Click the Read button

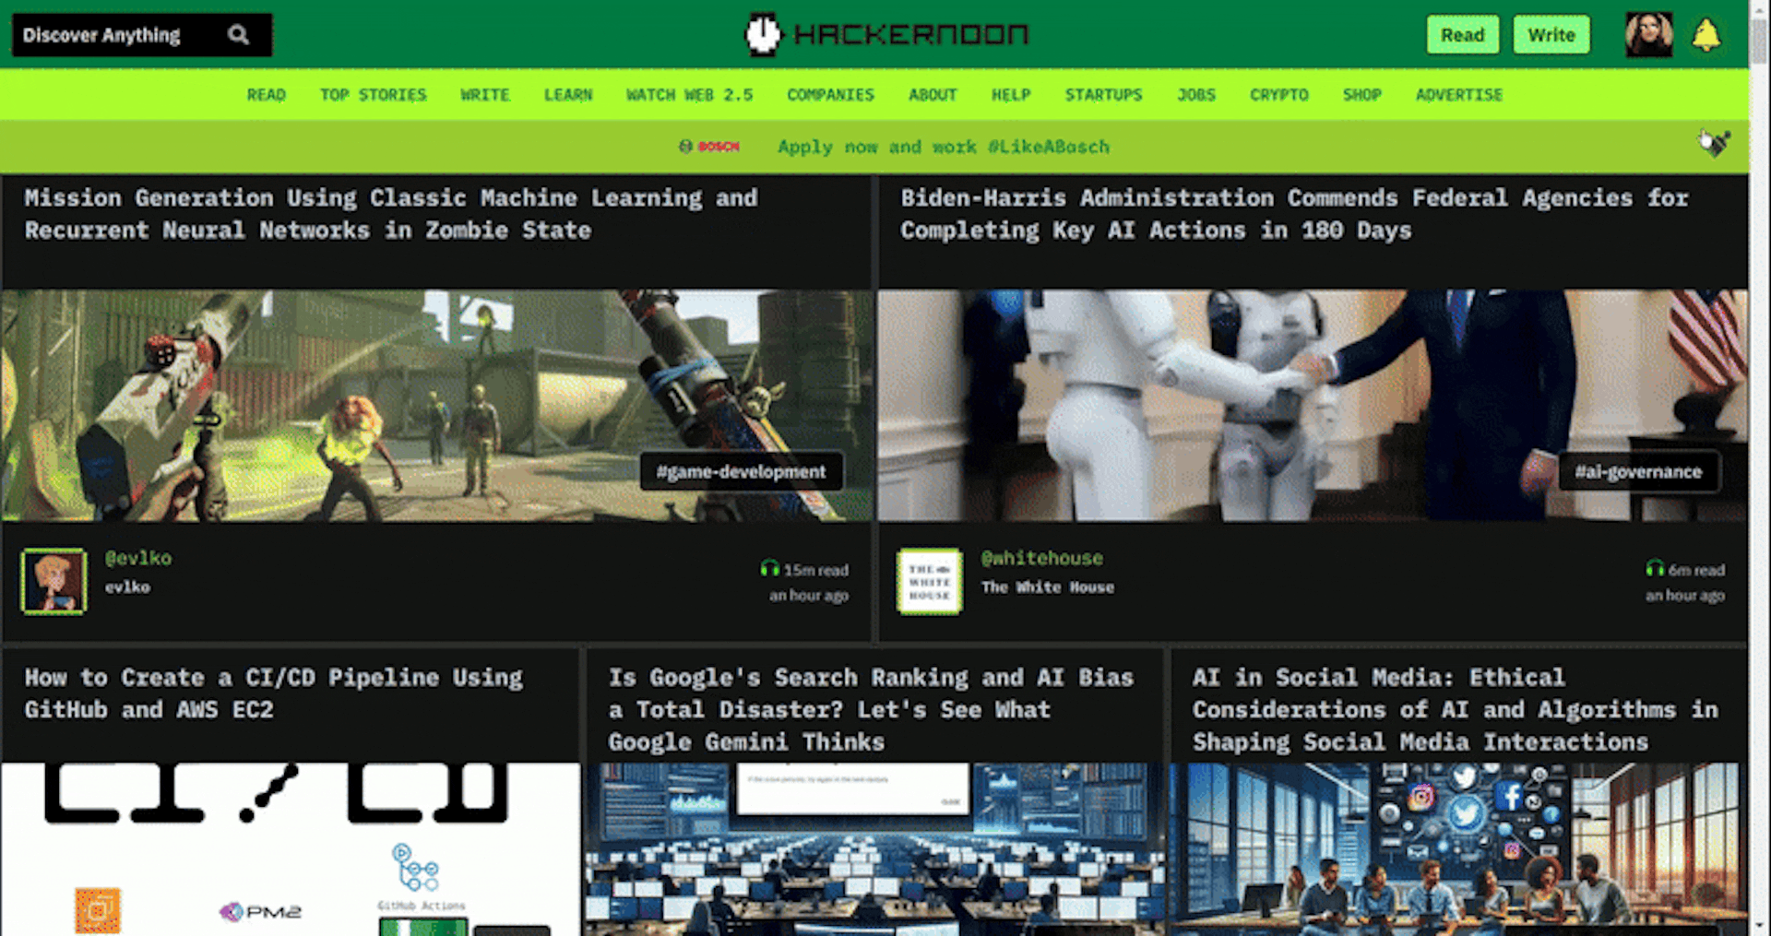[1463, 35]
